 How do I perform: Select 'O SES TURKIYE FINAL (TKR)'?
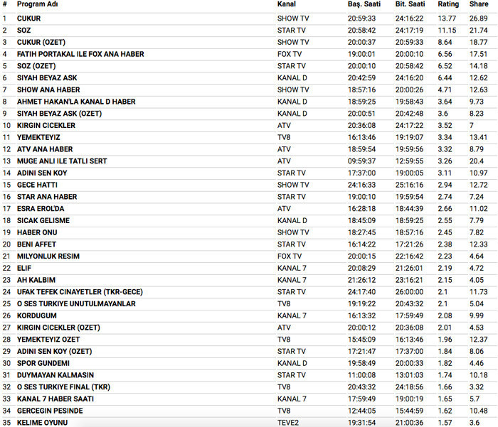(63, 387)
